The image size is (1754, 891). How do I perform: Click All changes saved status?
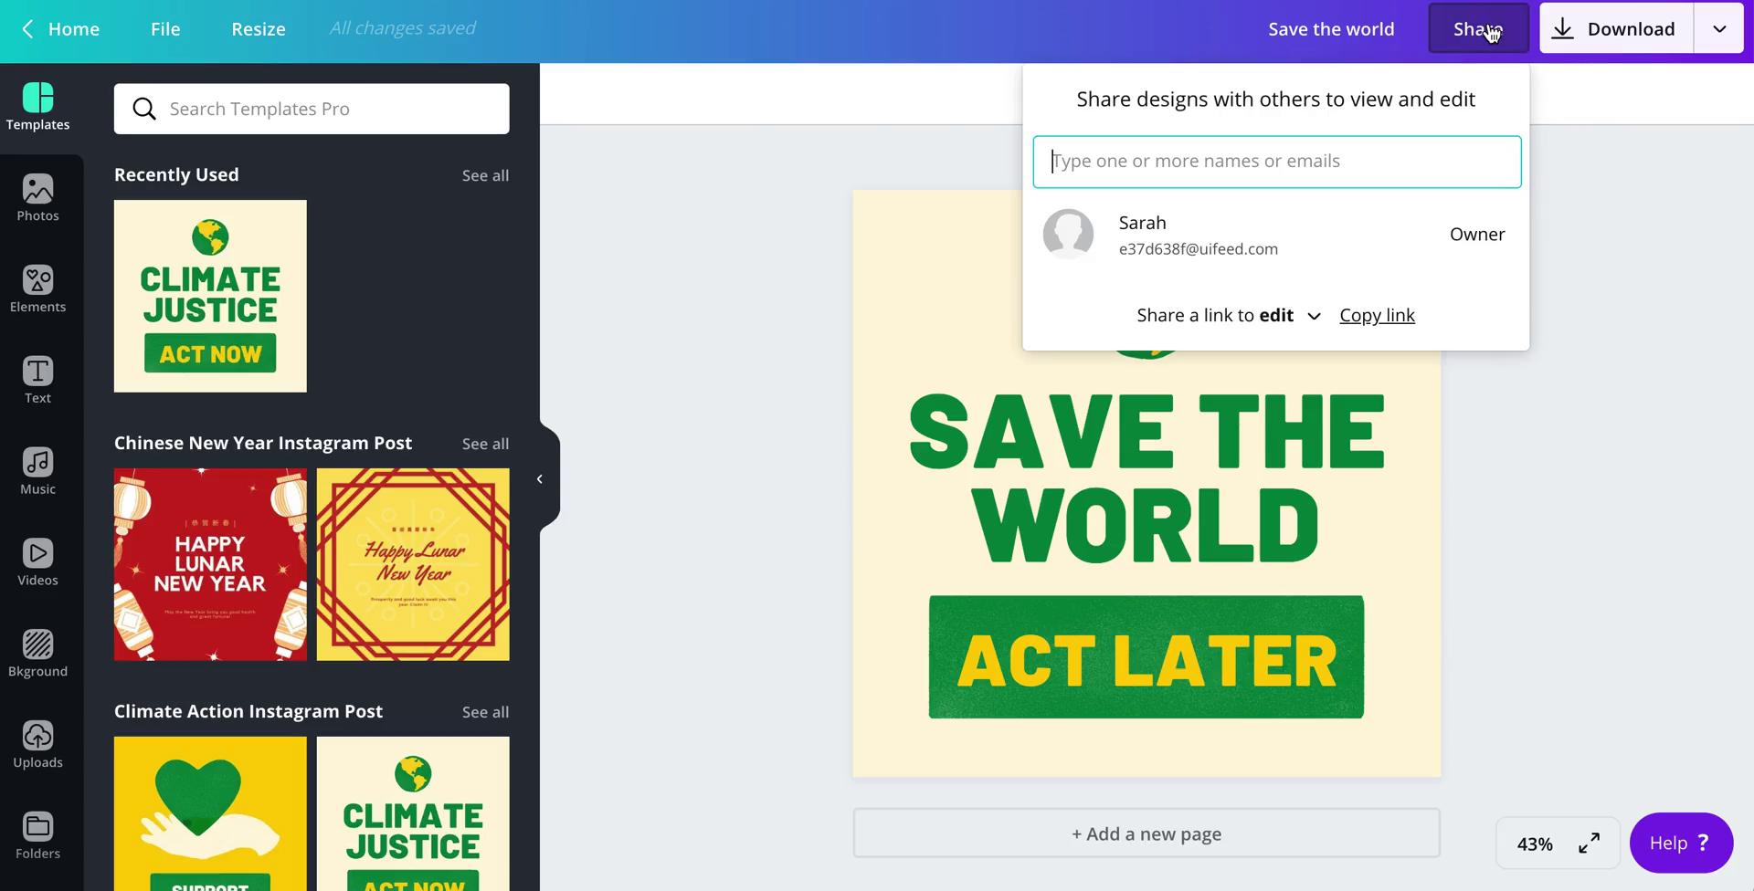402,28
